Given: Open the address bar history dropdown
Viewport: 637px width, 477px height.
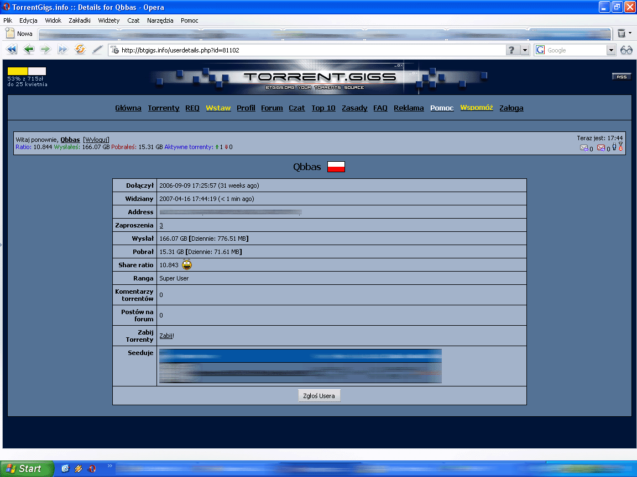Looking at the screenshot, I should (525, 50).
